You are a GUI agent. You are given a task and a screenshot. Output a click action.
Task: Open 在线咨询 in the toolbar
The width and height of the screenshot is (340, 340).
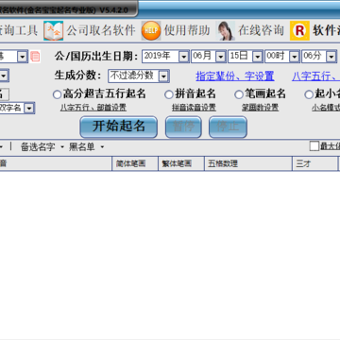[261, 30]
